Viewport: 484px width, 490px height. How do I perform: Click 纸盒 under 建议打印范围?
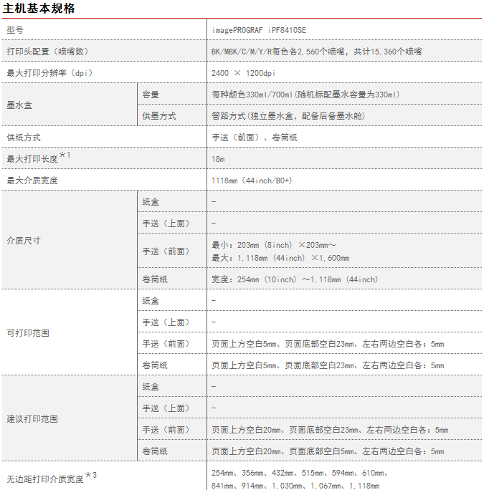point(151,387)
